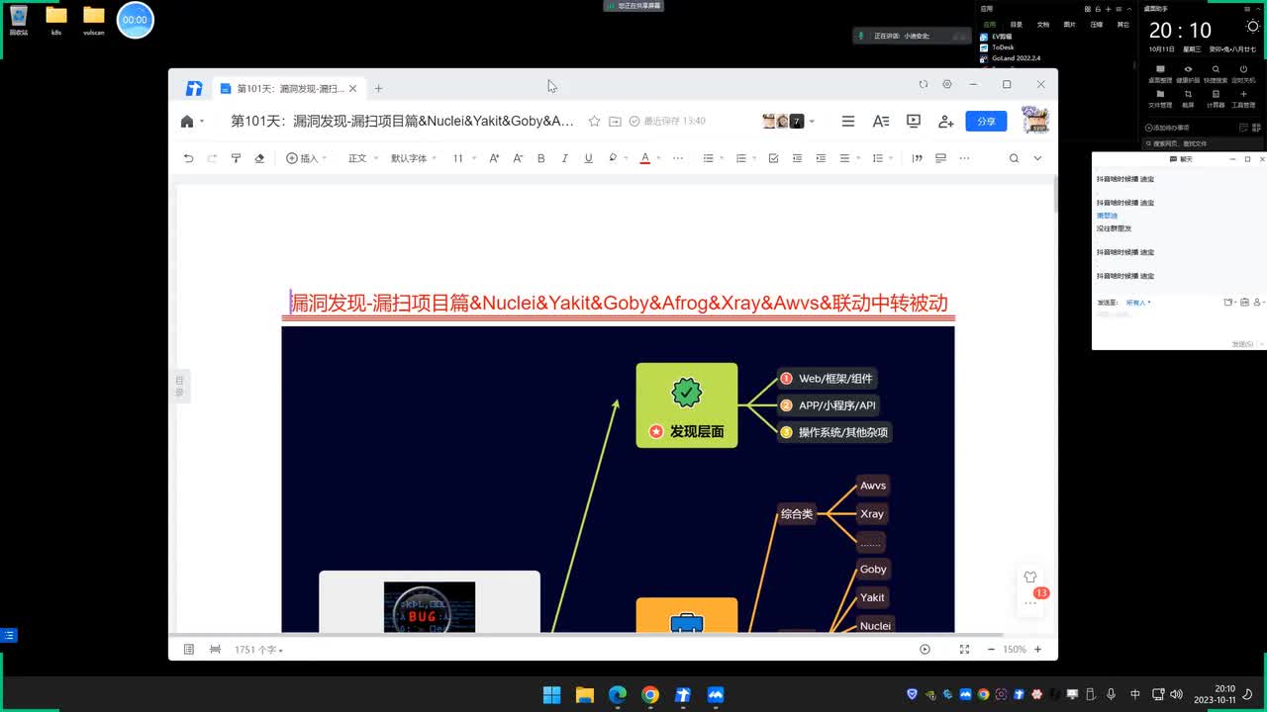1267x712 pixels.
Task: Click the decrease indent icon
Action: point(797,158)
